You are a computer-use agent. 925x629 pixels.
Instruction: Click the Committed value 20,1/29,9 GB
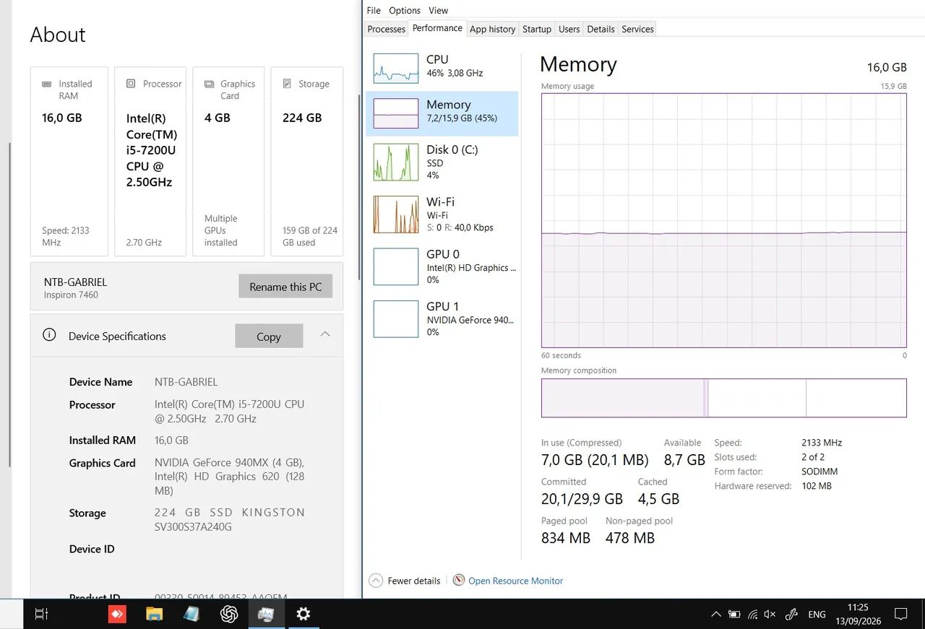pyautogui.click(x=582, y=499)
